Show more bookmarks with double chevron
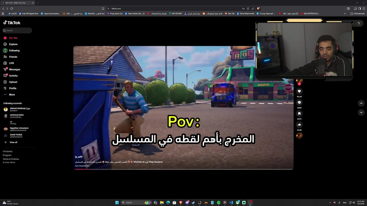This screenshot has height=206, width=367. pyautogui.click(x=345, y=13)
